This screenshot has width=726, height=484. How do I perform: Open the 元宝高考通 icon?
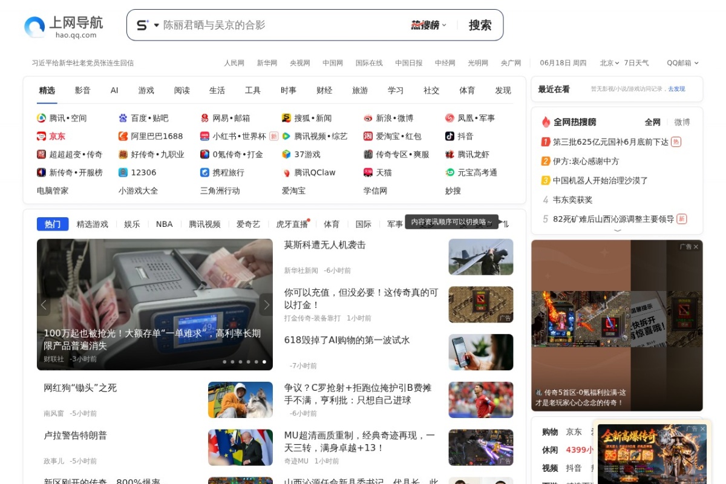coord(450,172)
